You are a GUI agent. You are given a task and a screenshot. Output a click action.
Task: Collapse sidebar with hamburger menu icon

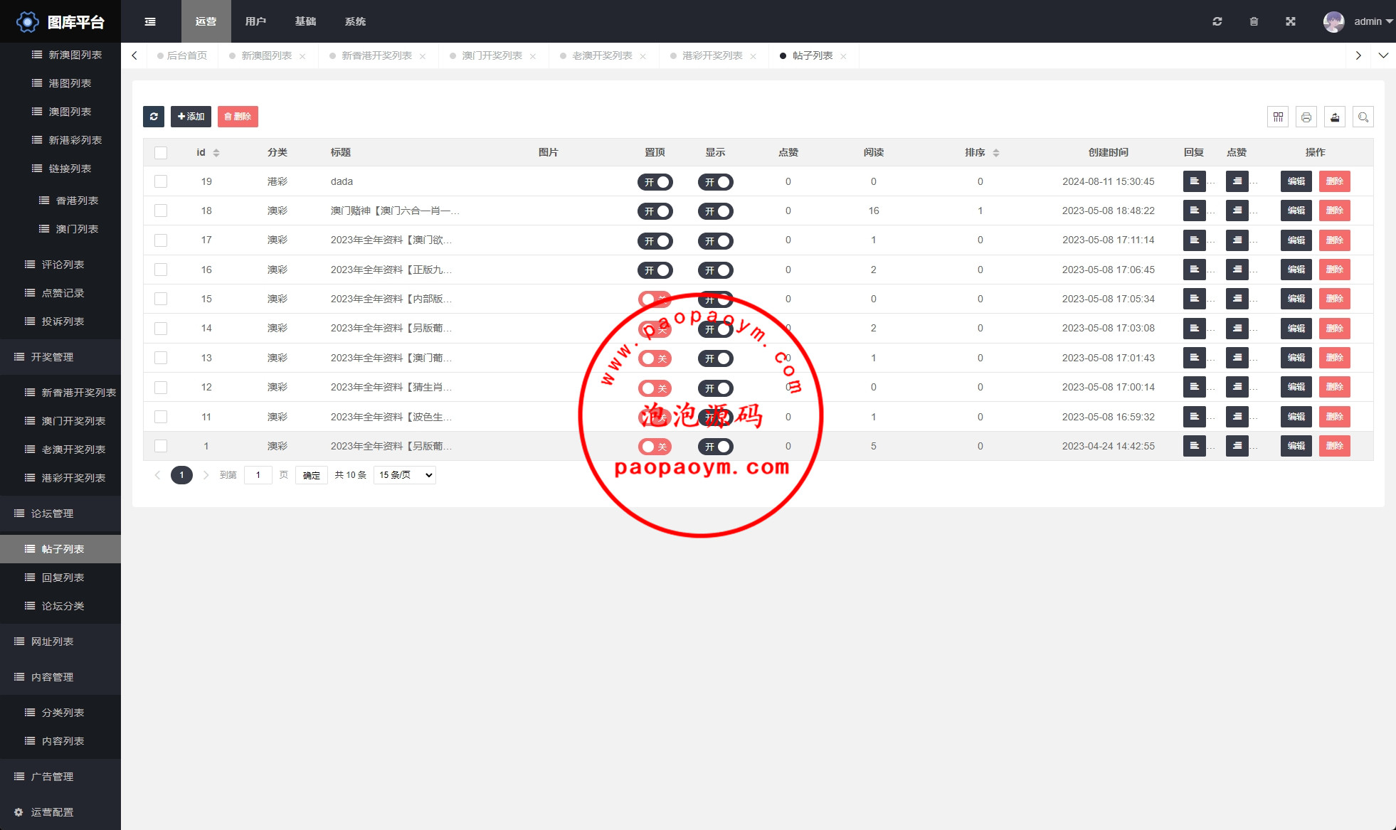(x=150, y=21)
